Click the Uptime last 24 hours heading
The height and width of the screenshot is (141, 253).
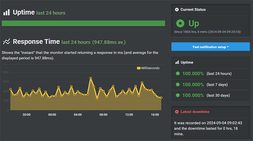click(x=39, y=12)
